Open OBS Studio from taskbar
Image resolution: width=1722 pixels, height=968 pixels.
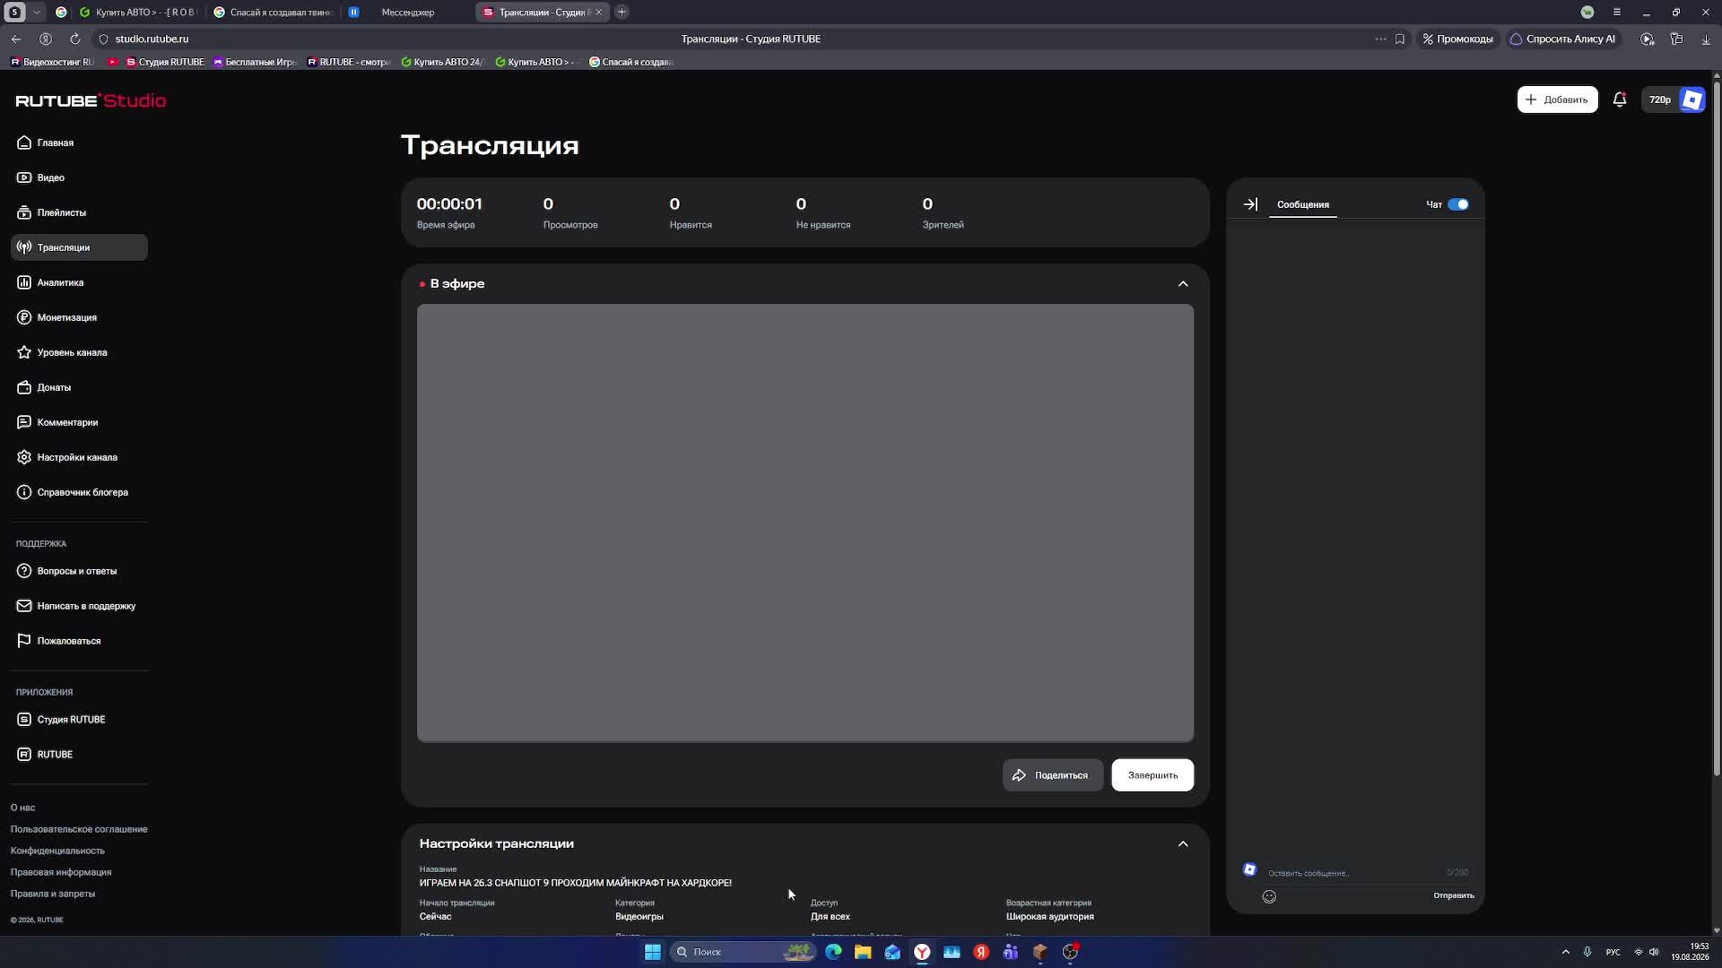[x=1070, y=952]
